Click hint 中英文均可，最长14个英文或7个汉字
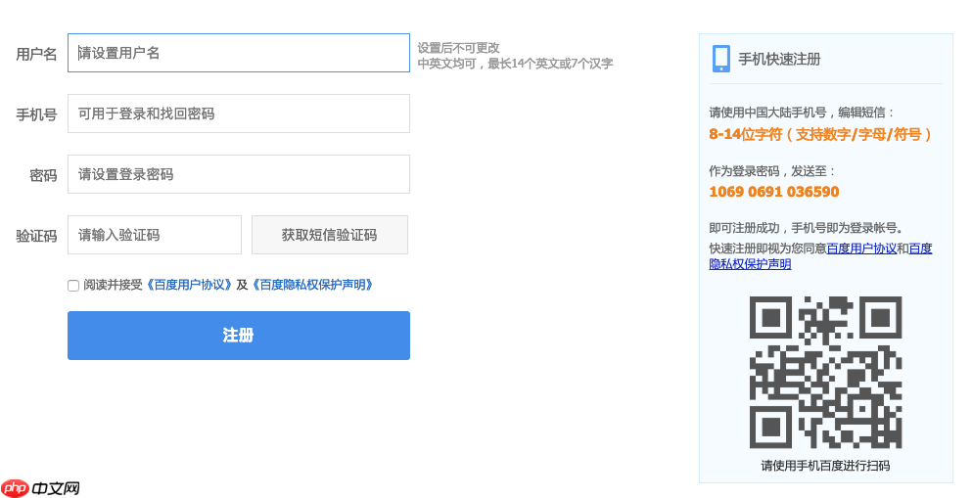972x498 pixels. (x=515, y=64)
